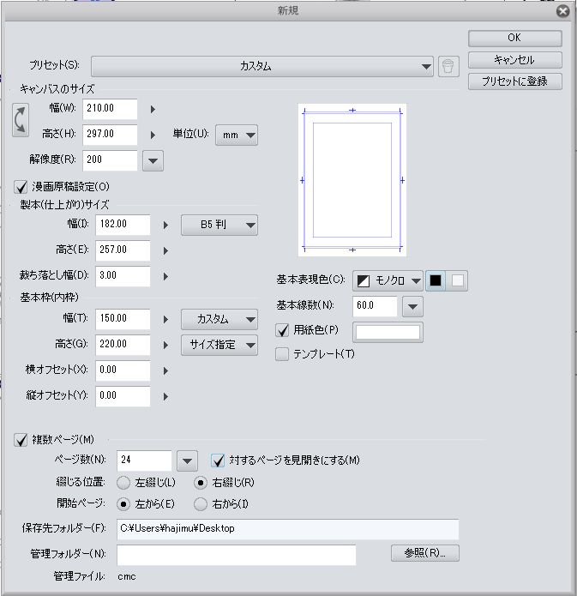Open binding size B5 判 dropdown

pyautogui.click(x=219, y=225)
